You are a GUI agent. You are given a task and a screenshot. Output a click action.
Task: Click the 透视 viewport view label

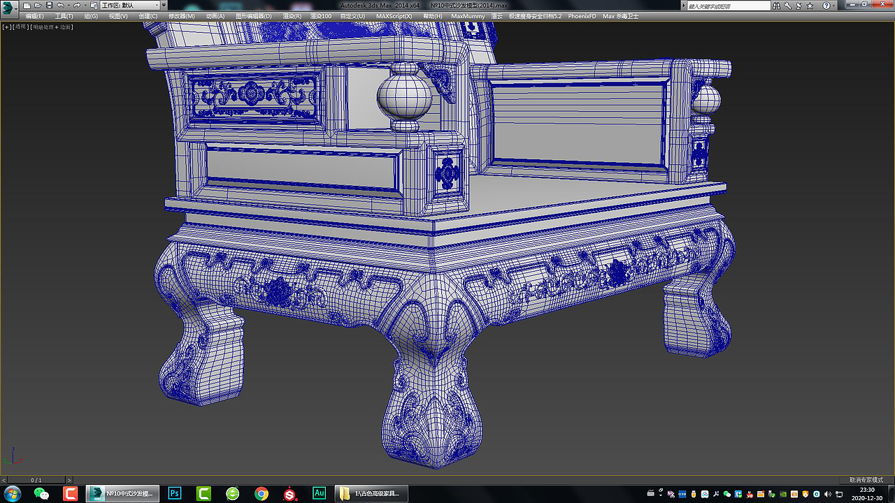[21, 27]
